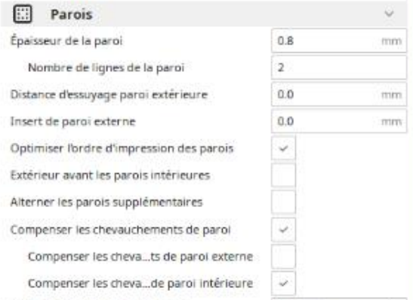Edit the Épaisseur de la paroi value
This screenshot has height=300, width=413.
coord(339,41)
